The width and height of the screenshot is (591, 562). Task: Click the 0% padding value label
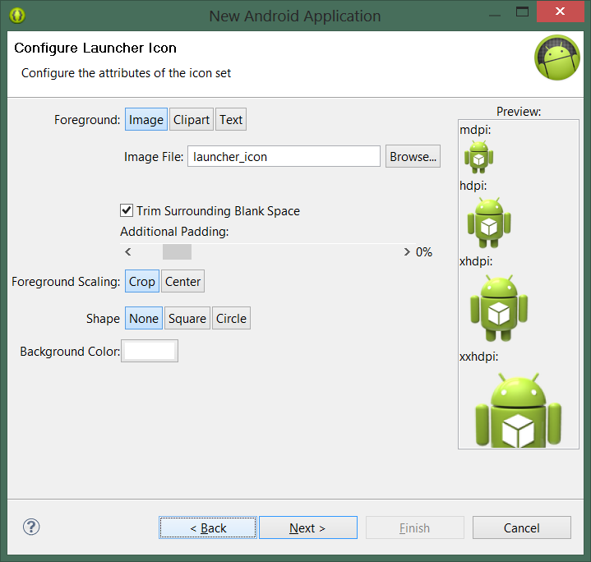pyautogui.click(x=423, y=251)
